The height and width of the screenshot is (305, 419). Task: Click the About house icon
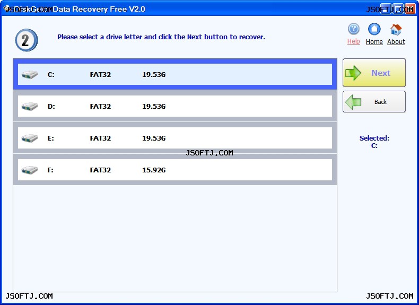pyautogui.click(x=396, y=29)
